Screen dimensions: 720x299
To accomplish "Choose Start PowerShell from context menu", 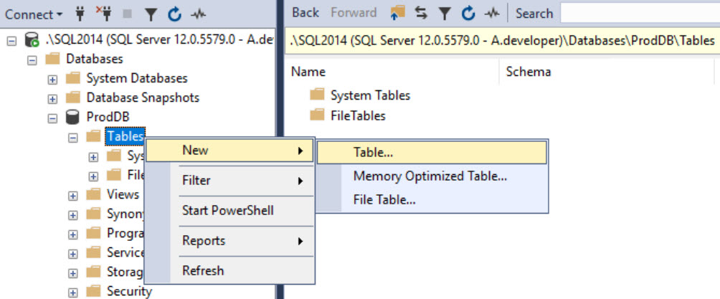I will 229,211.
